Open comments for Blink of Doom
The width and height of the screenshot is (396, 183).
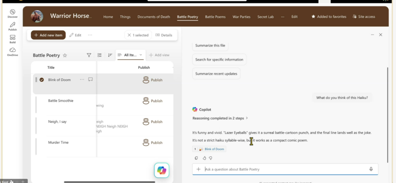click(x=90, y=80)
